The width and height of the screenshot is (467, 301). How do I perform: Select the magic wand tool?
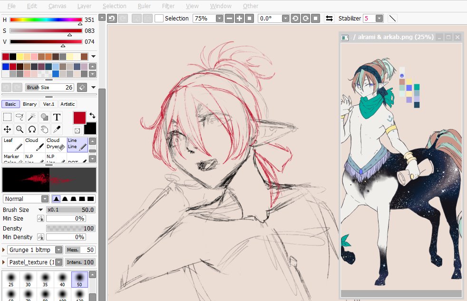coord(32,117)
